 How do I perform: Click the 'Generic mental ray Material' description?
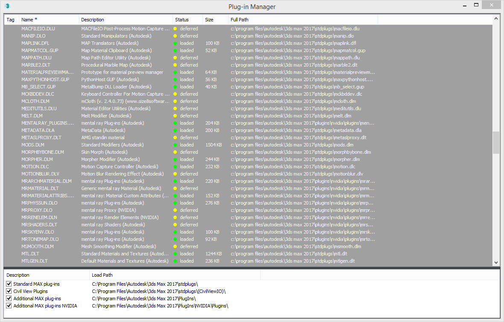point(121,188)
